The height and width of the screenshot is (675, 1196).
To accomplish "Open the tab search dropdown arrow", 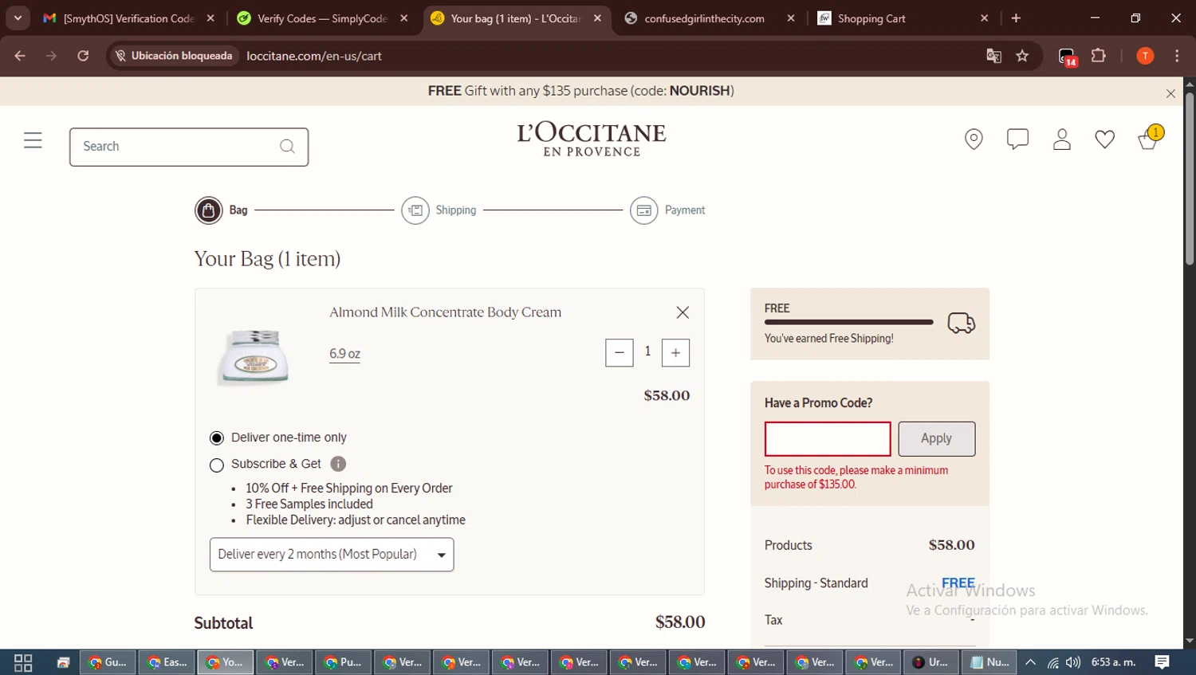I will 18,18.
